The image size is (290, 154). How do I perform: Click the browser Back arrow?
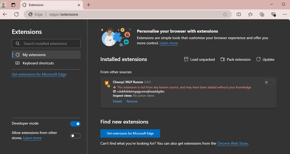5,14
